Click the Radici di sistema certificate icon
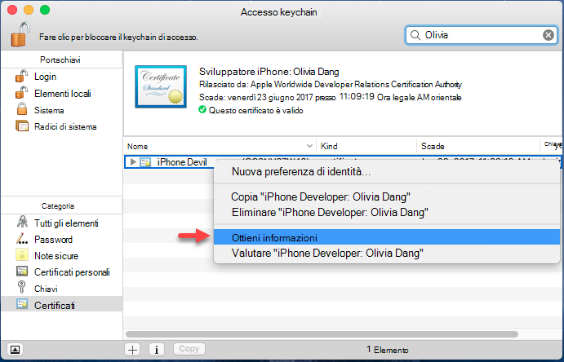 (x=22, y=126)
